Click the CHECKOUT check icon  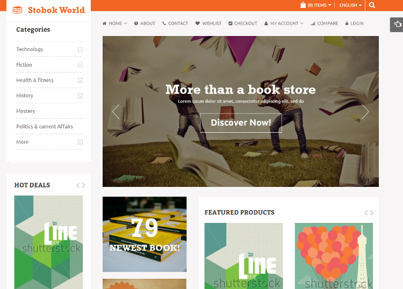click(231, 24)
